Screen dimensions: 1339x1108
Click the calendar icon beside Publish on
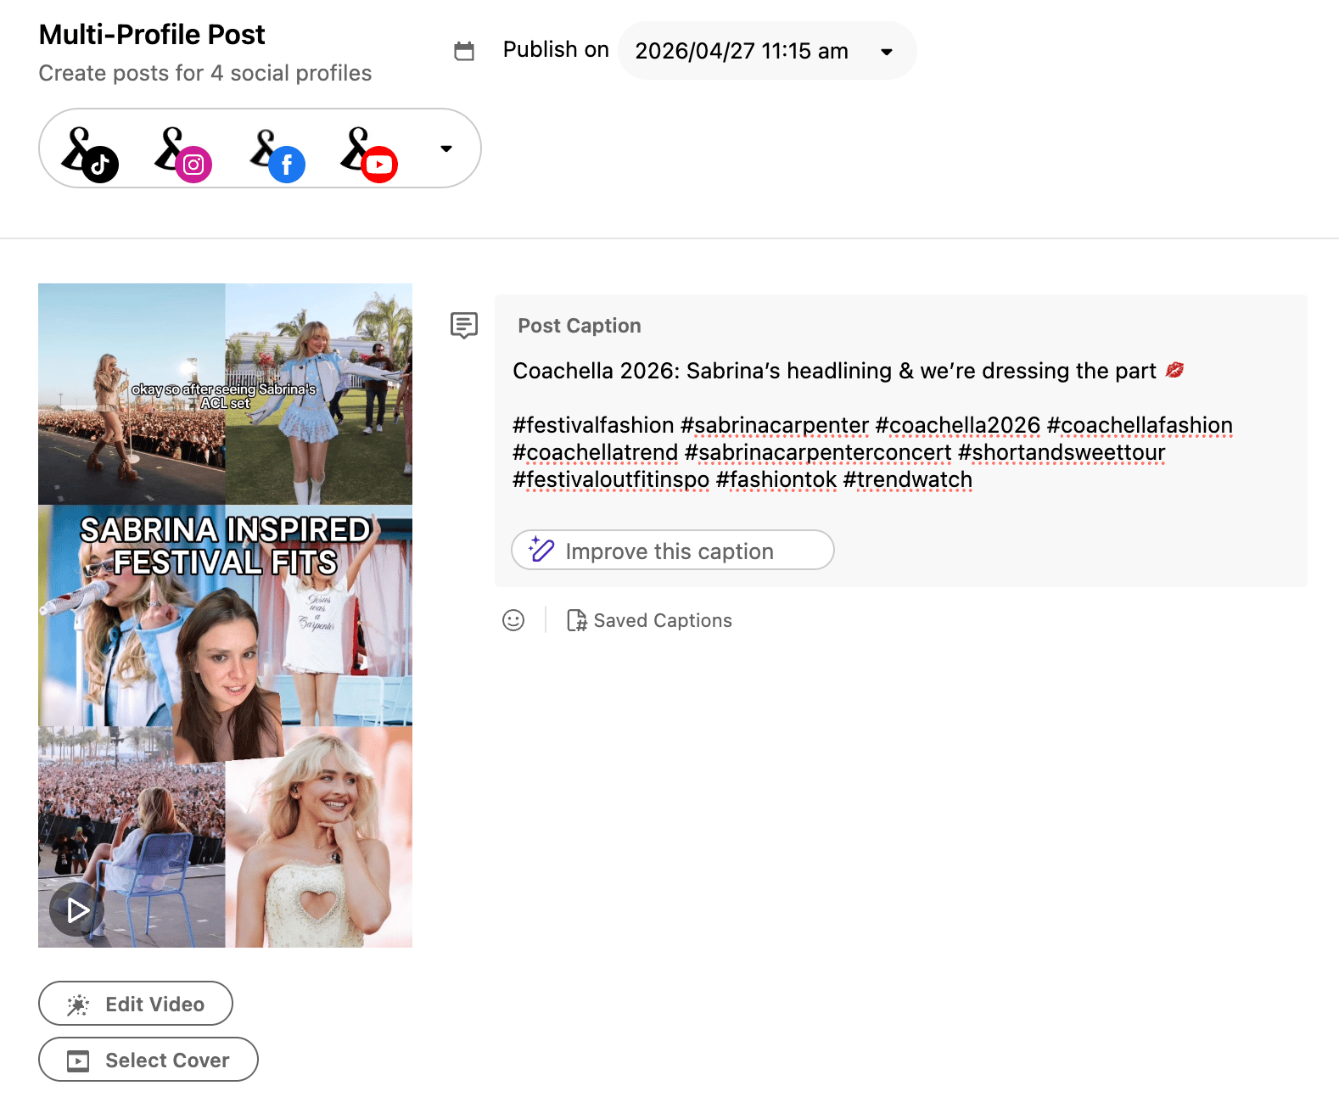(464, 51)
